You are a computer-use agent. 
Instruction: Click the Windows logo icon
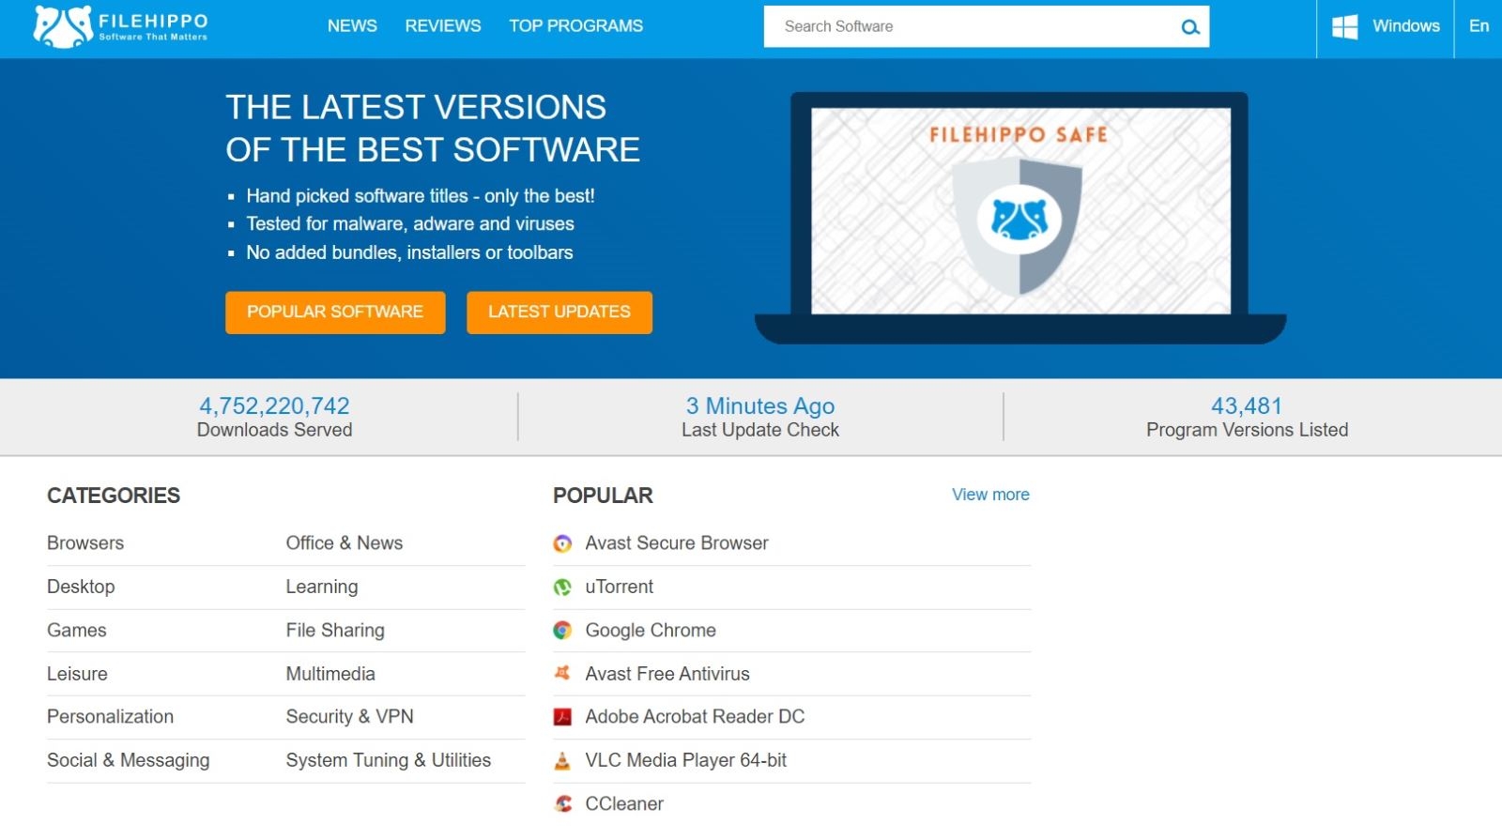[1344, 26]
